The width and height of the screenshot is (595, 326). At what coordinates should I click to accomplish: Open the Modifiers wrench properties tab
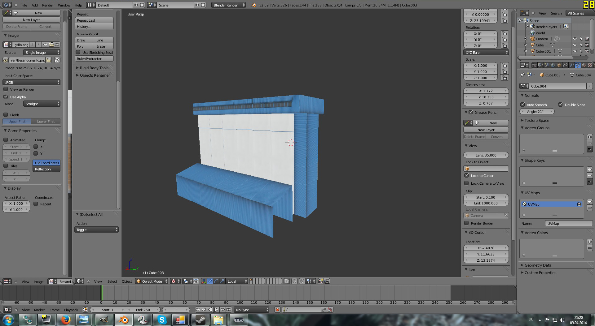(x=571, y=65)
